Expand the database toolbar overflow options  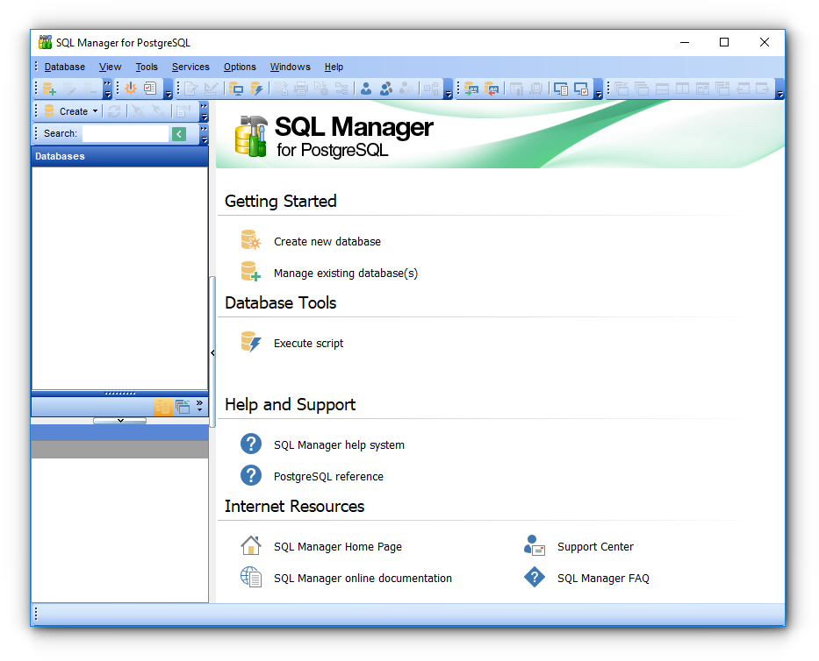[107, 89]
